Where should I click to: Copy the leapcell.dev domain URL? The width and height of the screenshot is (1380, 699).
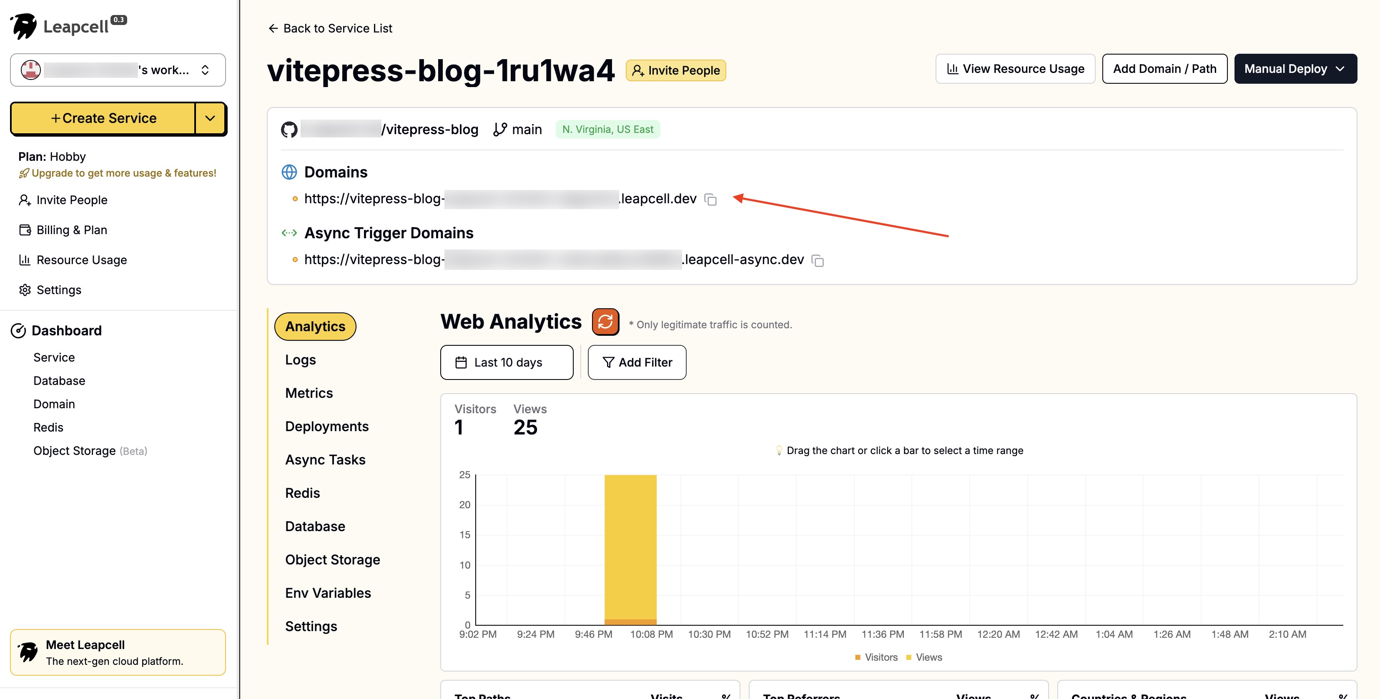(710, 199)
